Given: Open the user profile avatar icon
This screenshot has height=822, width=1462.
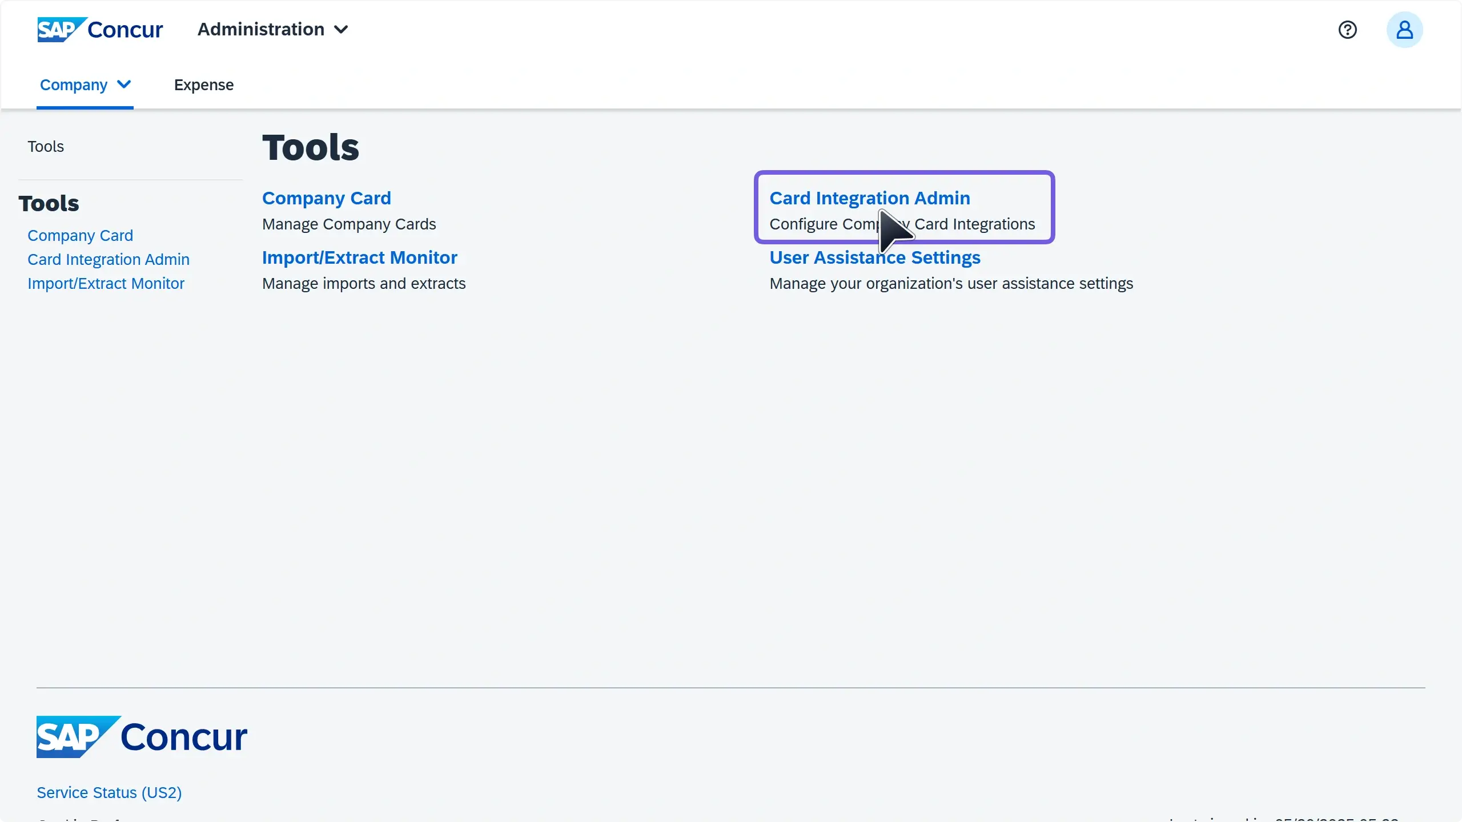Looking at the screenshot, I should pyautogui.click(x=1404, y=30).
